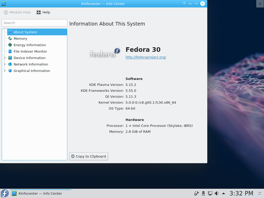Expand the Network Information tree
This screenshot has height=198, width=264.
pyautogui.click(x=5, y=64)
